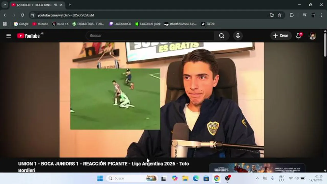
Task: Open the volume icon in system tray
Action: [297, 178]
